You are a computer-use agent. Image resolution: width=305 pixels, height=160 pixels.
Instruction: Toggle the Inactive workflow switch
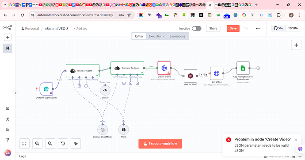(x=196, y=29)
